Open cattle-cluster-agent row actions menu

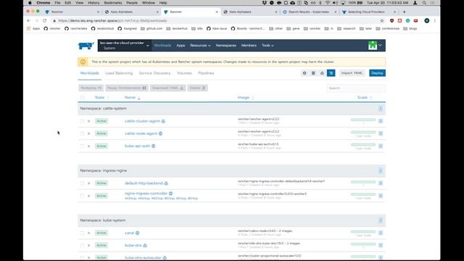tap(381, 121)
